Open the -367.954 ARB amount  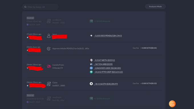[103, 64]
